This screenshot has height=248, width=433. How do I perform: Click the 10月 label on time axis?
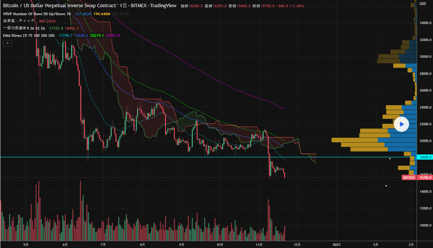[220, 245]
